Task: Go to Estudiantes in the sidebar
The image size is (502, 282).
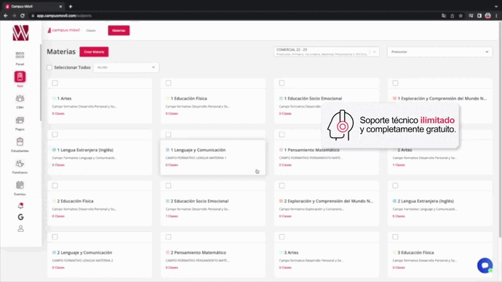Action: tap(20, 142)
